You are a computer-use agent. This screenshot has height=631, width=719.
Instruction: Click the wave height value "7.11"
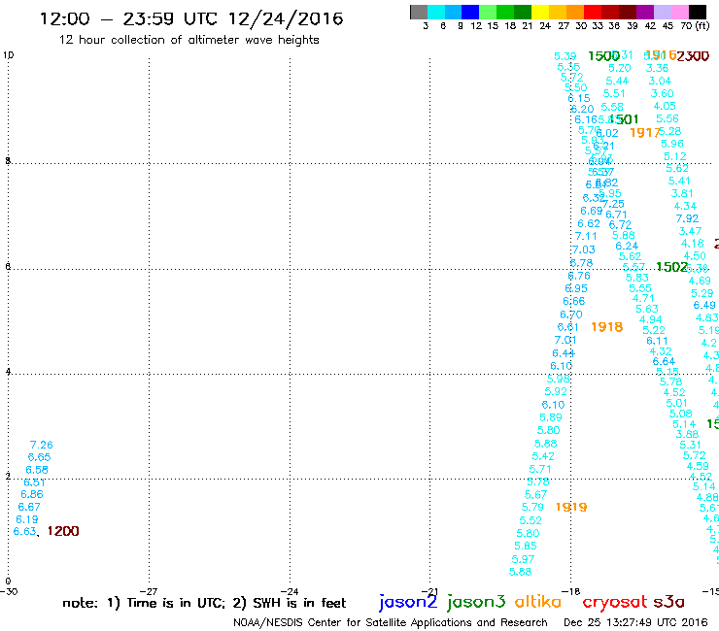(586, 236)
